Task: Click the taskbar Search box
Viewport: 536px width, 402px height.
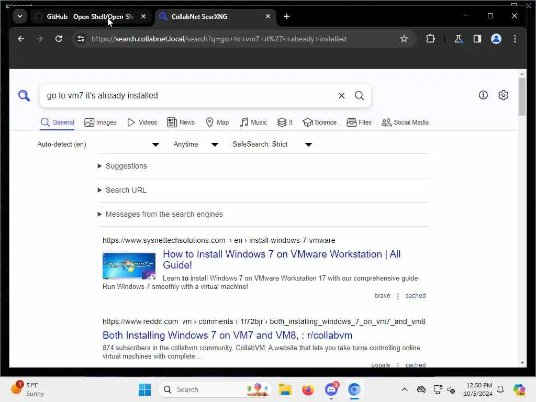Action: [215, 389]
